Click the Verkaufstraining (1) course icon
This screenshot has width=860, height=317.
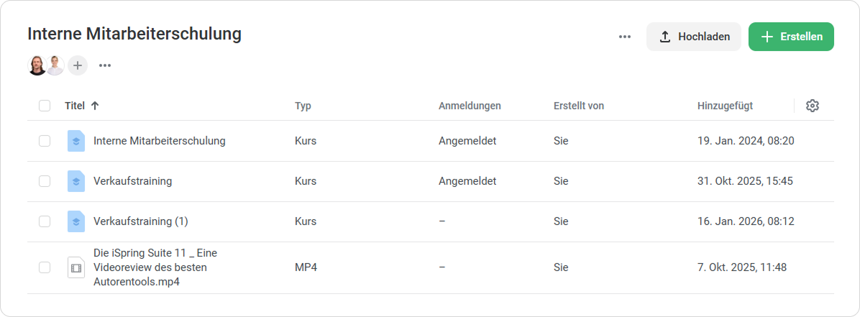[76, 221]
